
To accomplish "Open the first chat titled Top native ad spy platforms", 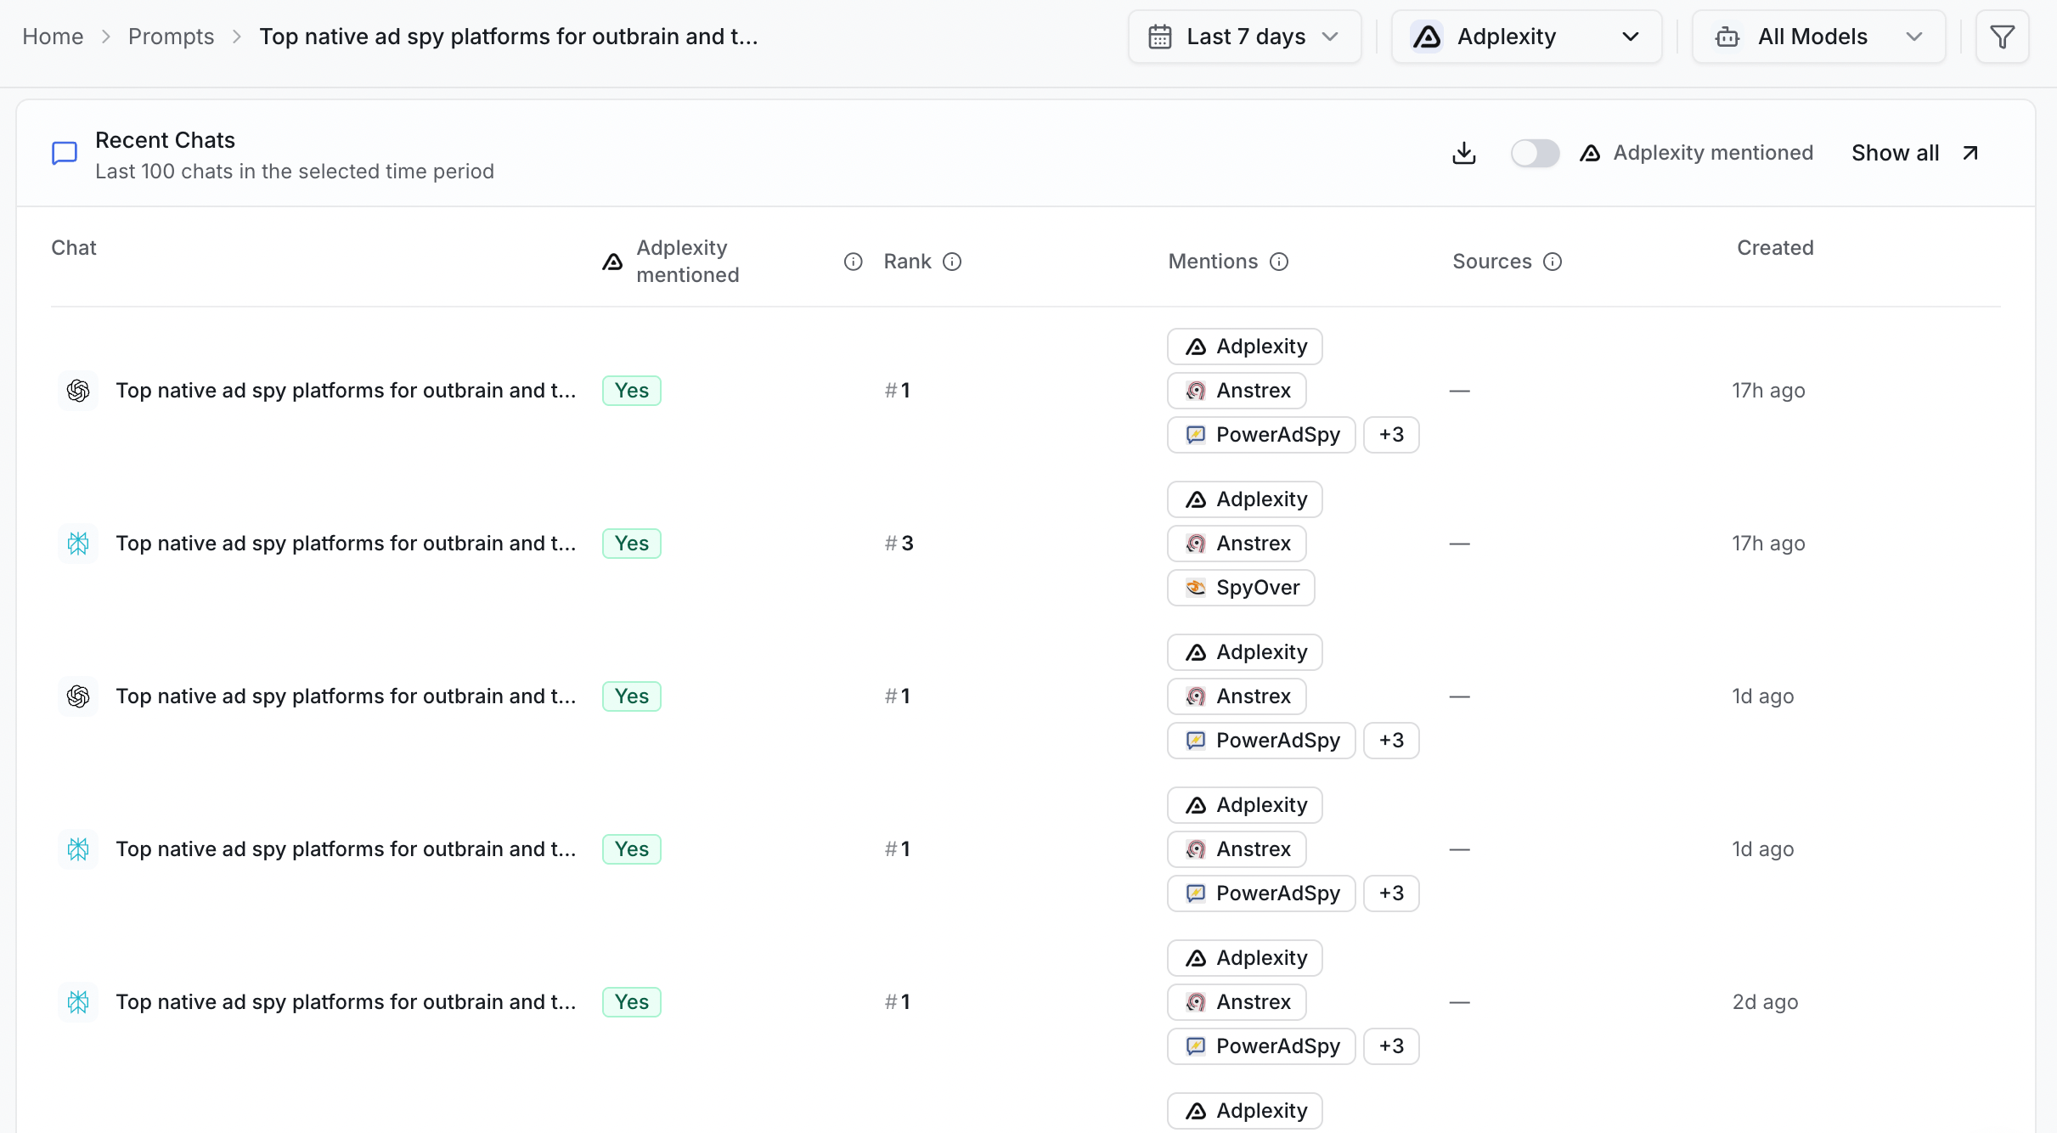I will (346, 391).
